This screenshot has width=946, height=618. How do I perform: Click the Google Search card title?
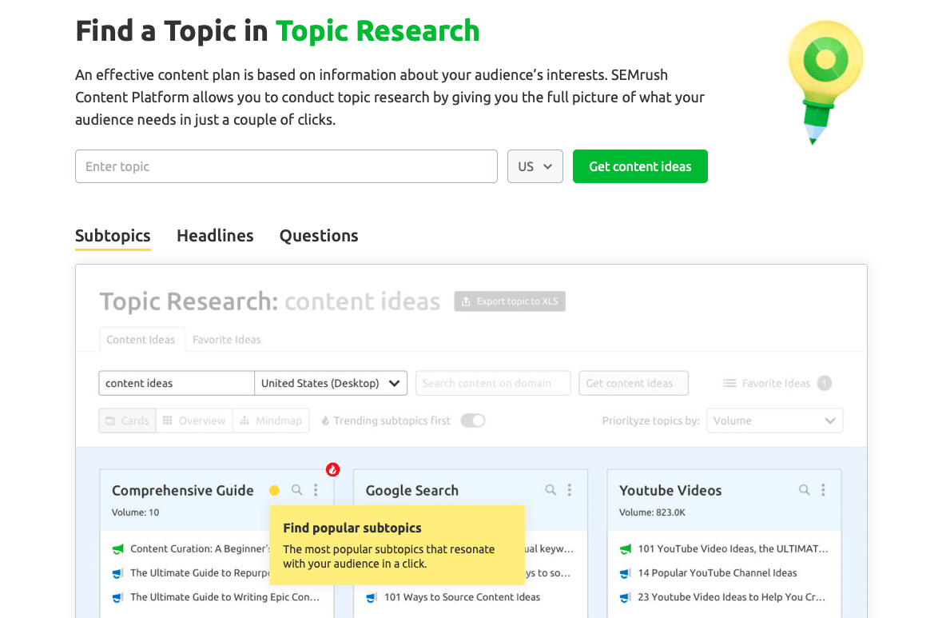coord(412,491)
